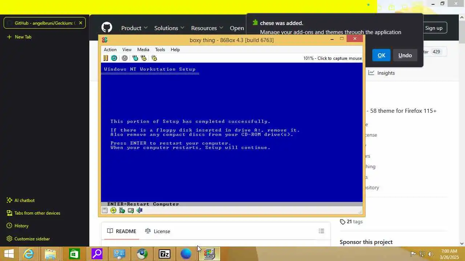465x261 pixels.
Task: Open the Media menu in 86Box
Action: tap(143, 50)
